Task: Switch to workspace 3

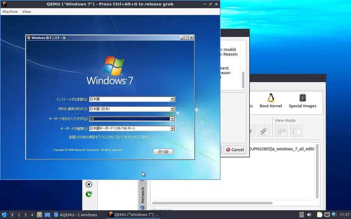Action: coord(25,215)
